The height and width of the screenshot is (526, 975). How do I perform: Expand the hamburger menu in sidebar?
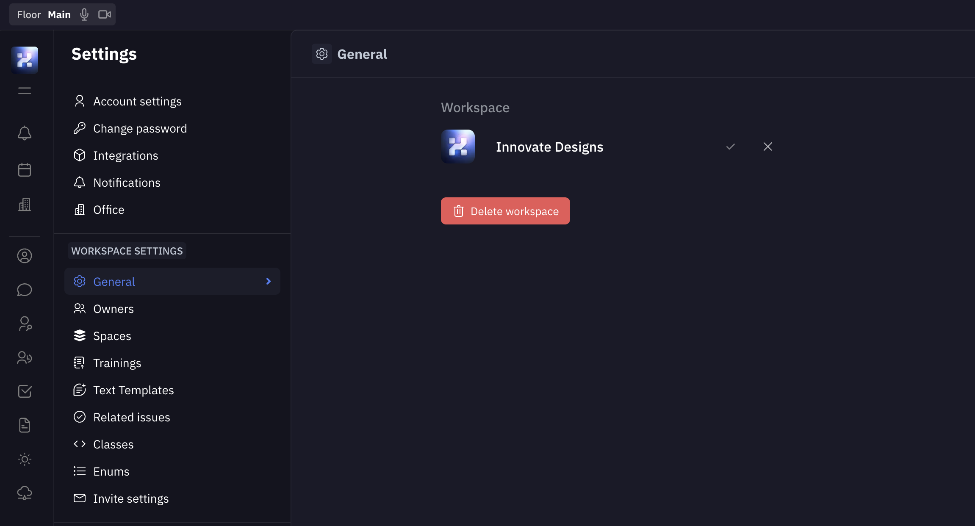[x=25, y=91]
